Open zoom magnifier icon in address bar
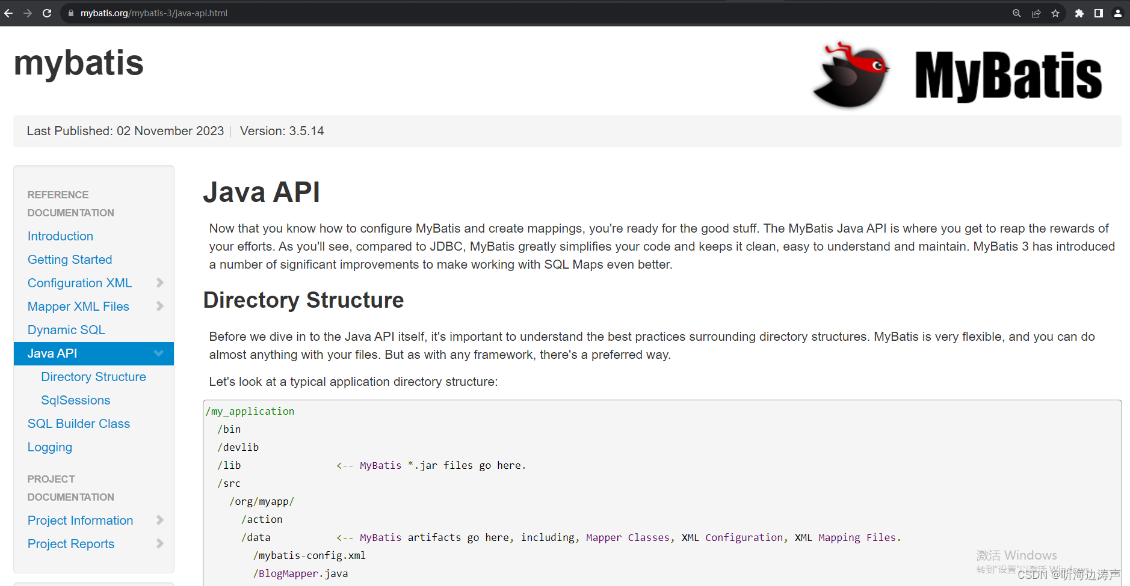Image resolution: width=1130 pixels, height=586 pixels. coord(1017,13)
